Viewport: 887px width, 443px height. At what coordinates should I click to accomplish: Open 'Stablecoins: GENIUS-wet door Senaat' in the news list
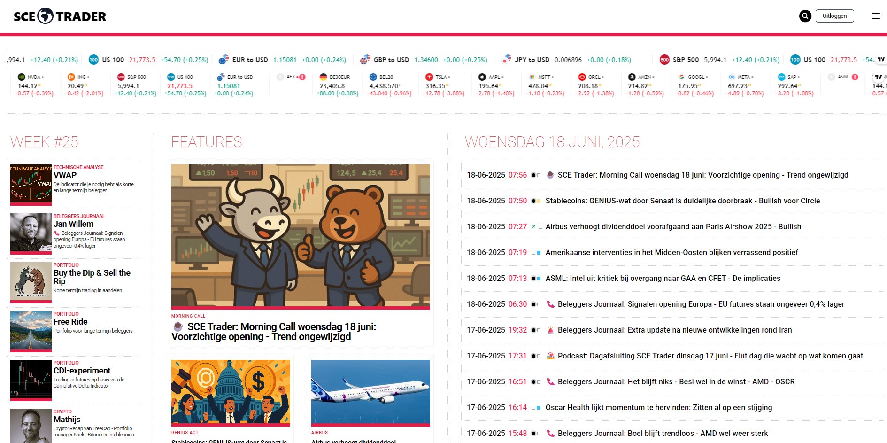[683, 201]
